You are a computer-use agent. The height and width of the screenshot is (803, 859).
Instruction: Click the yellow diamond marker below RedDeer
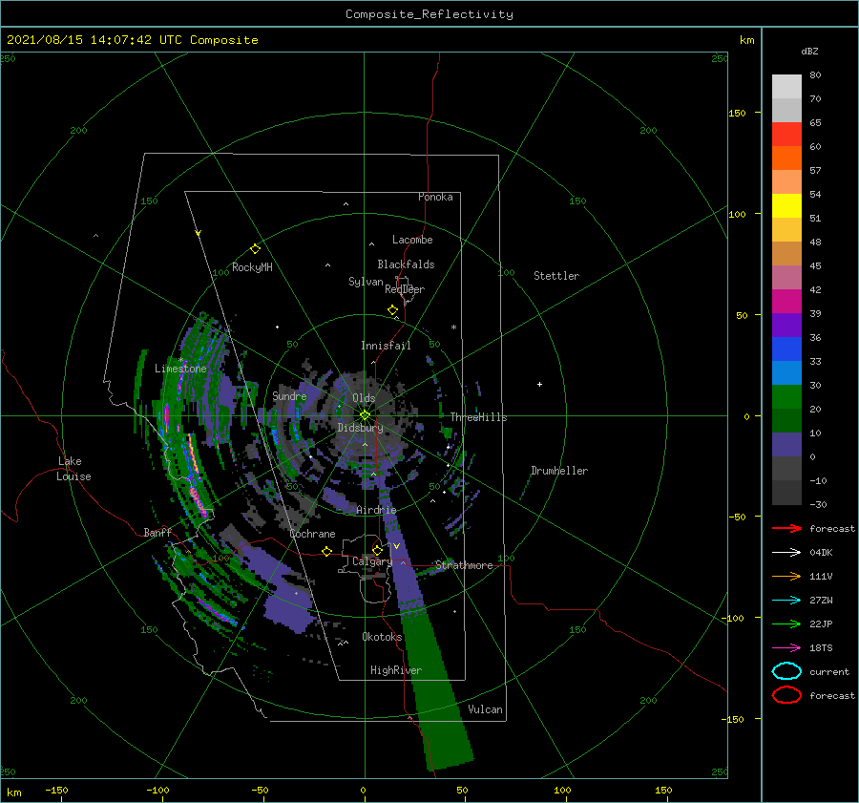[393, 310]
